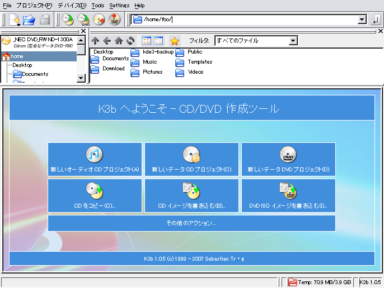This screenshot has height=288, width=384.
Task: Switch file browser to detailed view
Action: point(158,41)
